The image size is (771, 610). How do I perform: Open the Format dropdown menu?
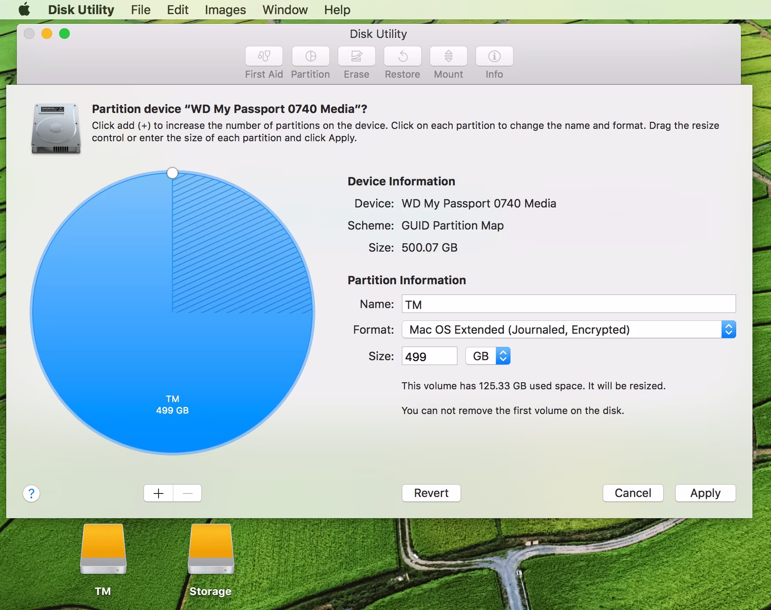[569, 329]
